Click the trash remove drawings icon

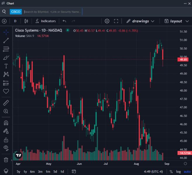pyautogui.click(x=6, y=160)
